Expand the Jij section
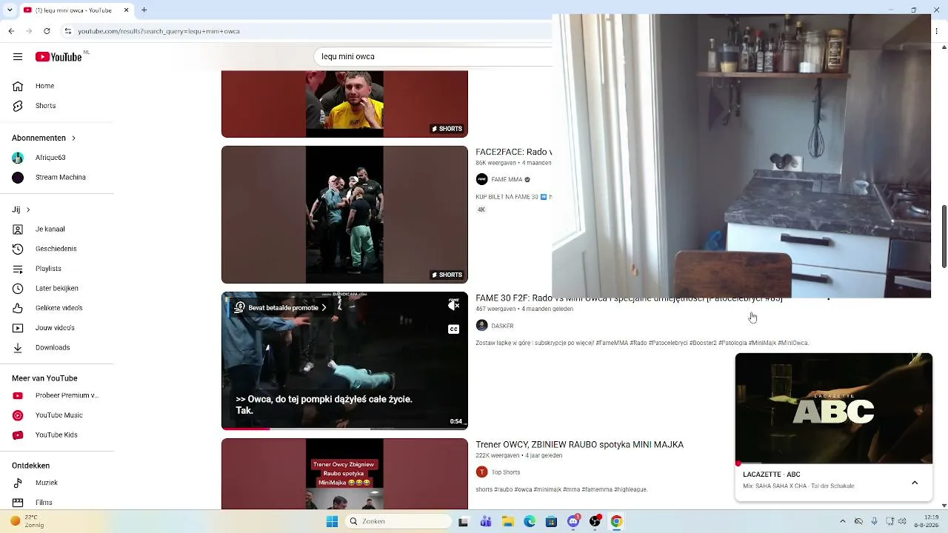 pos(21,209)
